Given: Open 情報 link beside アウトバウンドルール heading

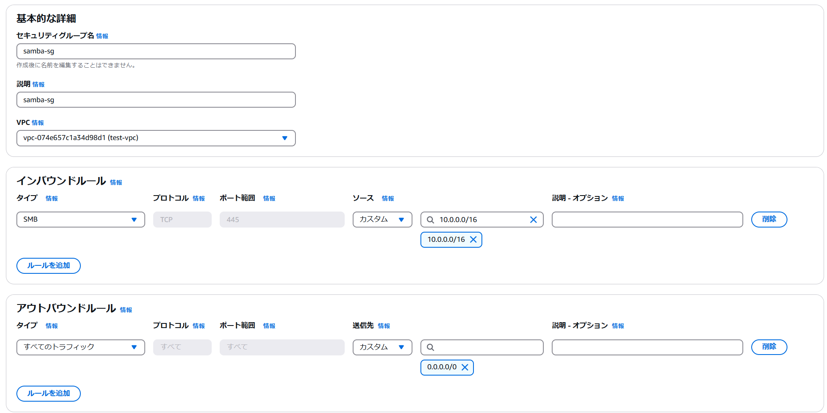Looking at the screenshot, I should [126, 310].
